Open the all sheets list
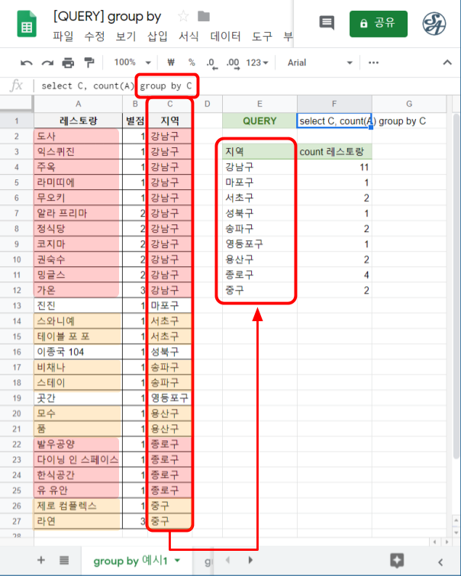This screenshot has height=576, width=461. tap(64, 560)
